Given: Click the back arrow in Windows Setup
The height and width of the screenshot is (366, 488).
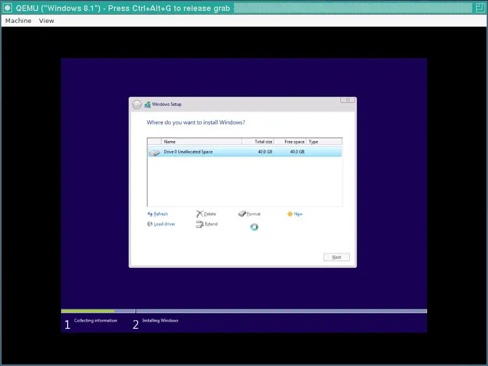Looking at the screenshot, I should [x=137, y=104].
